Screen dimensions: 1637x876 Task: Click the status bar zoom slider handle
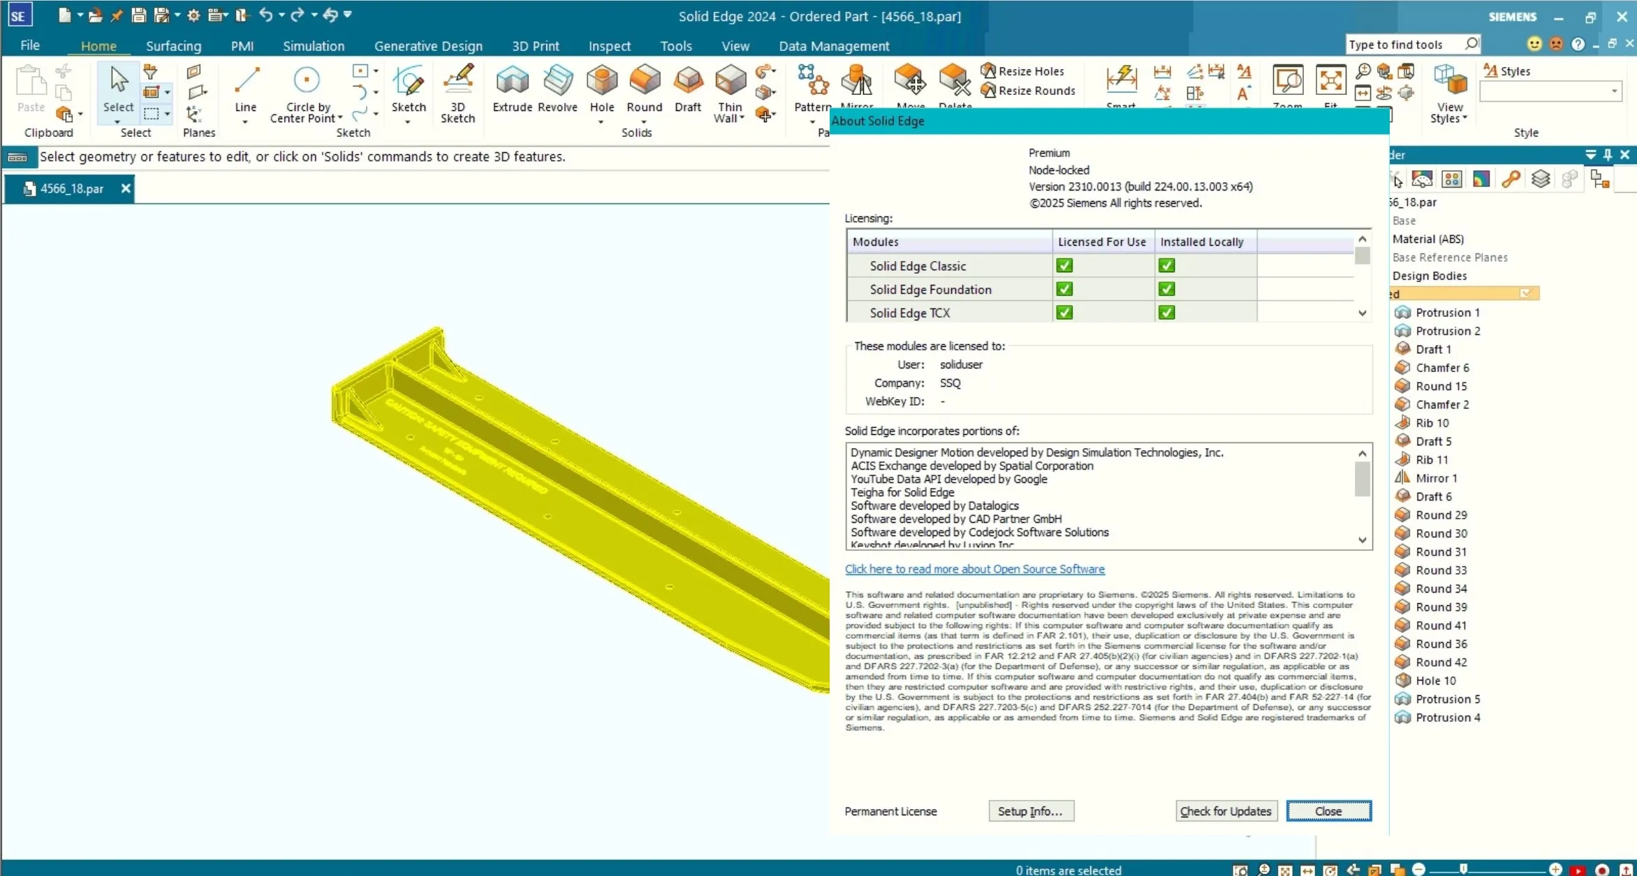[x=1463, y=869]
